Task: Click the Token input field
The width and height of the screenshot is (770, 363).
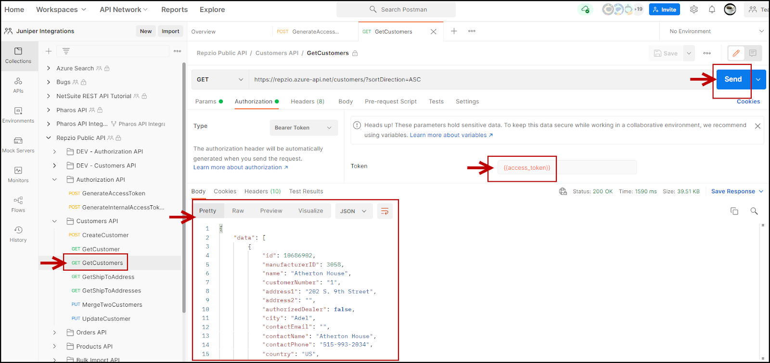Action: coord(567,167)
